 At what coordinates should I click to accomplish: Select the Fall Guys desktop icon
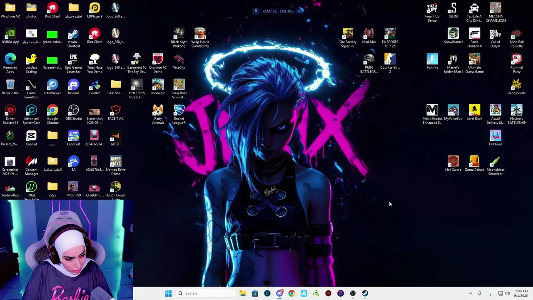496,138
